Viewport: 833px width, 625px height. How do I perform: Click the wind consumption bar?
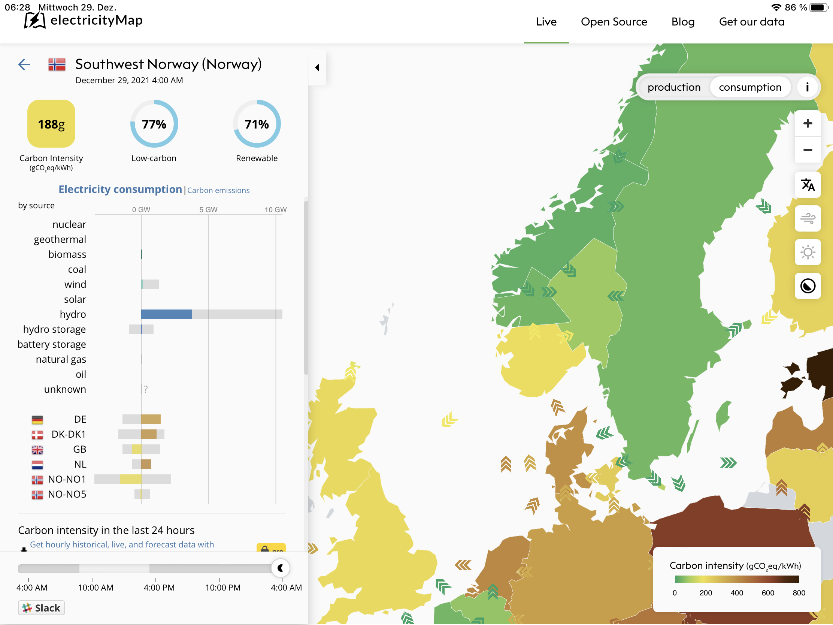(x=150, y=284)
